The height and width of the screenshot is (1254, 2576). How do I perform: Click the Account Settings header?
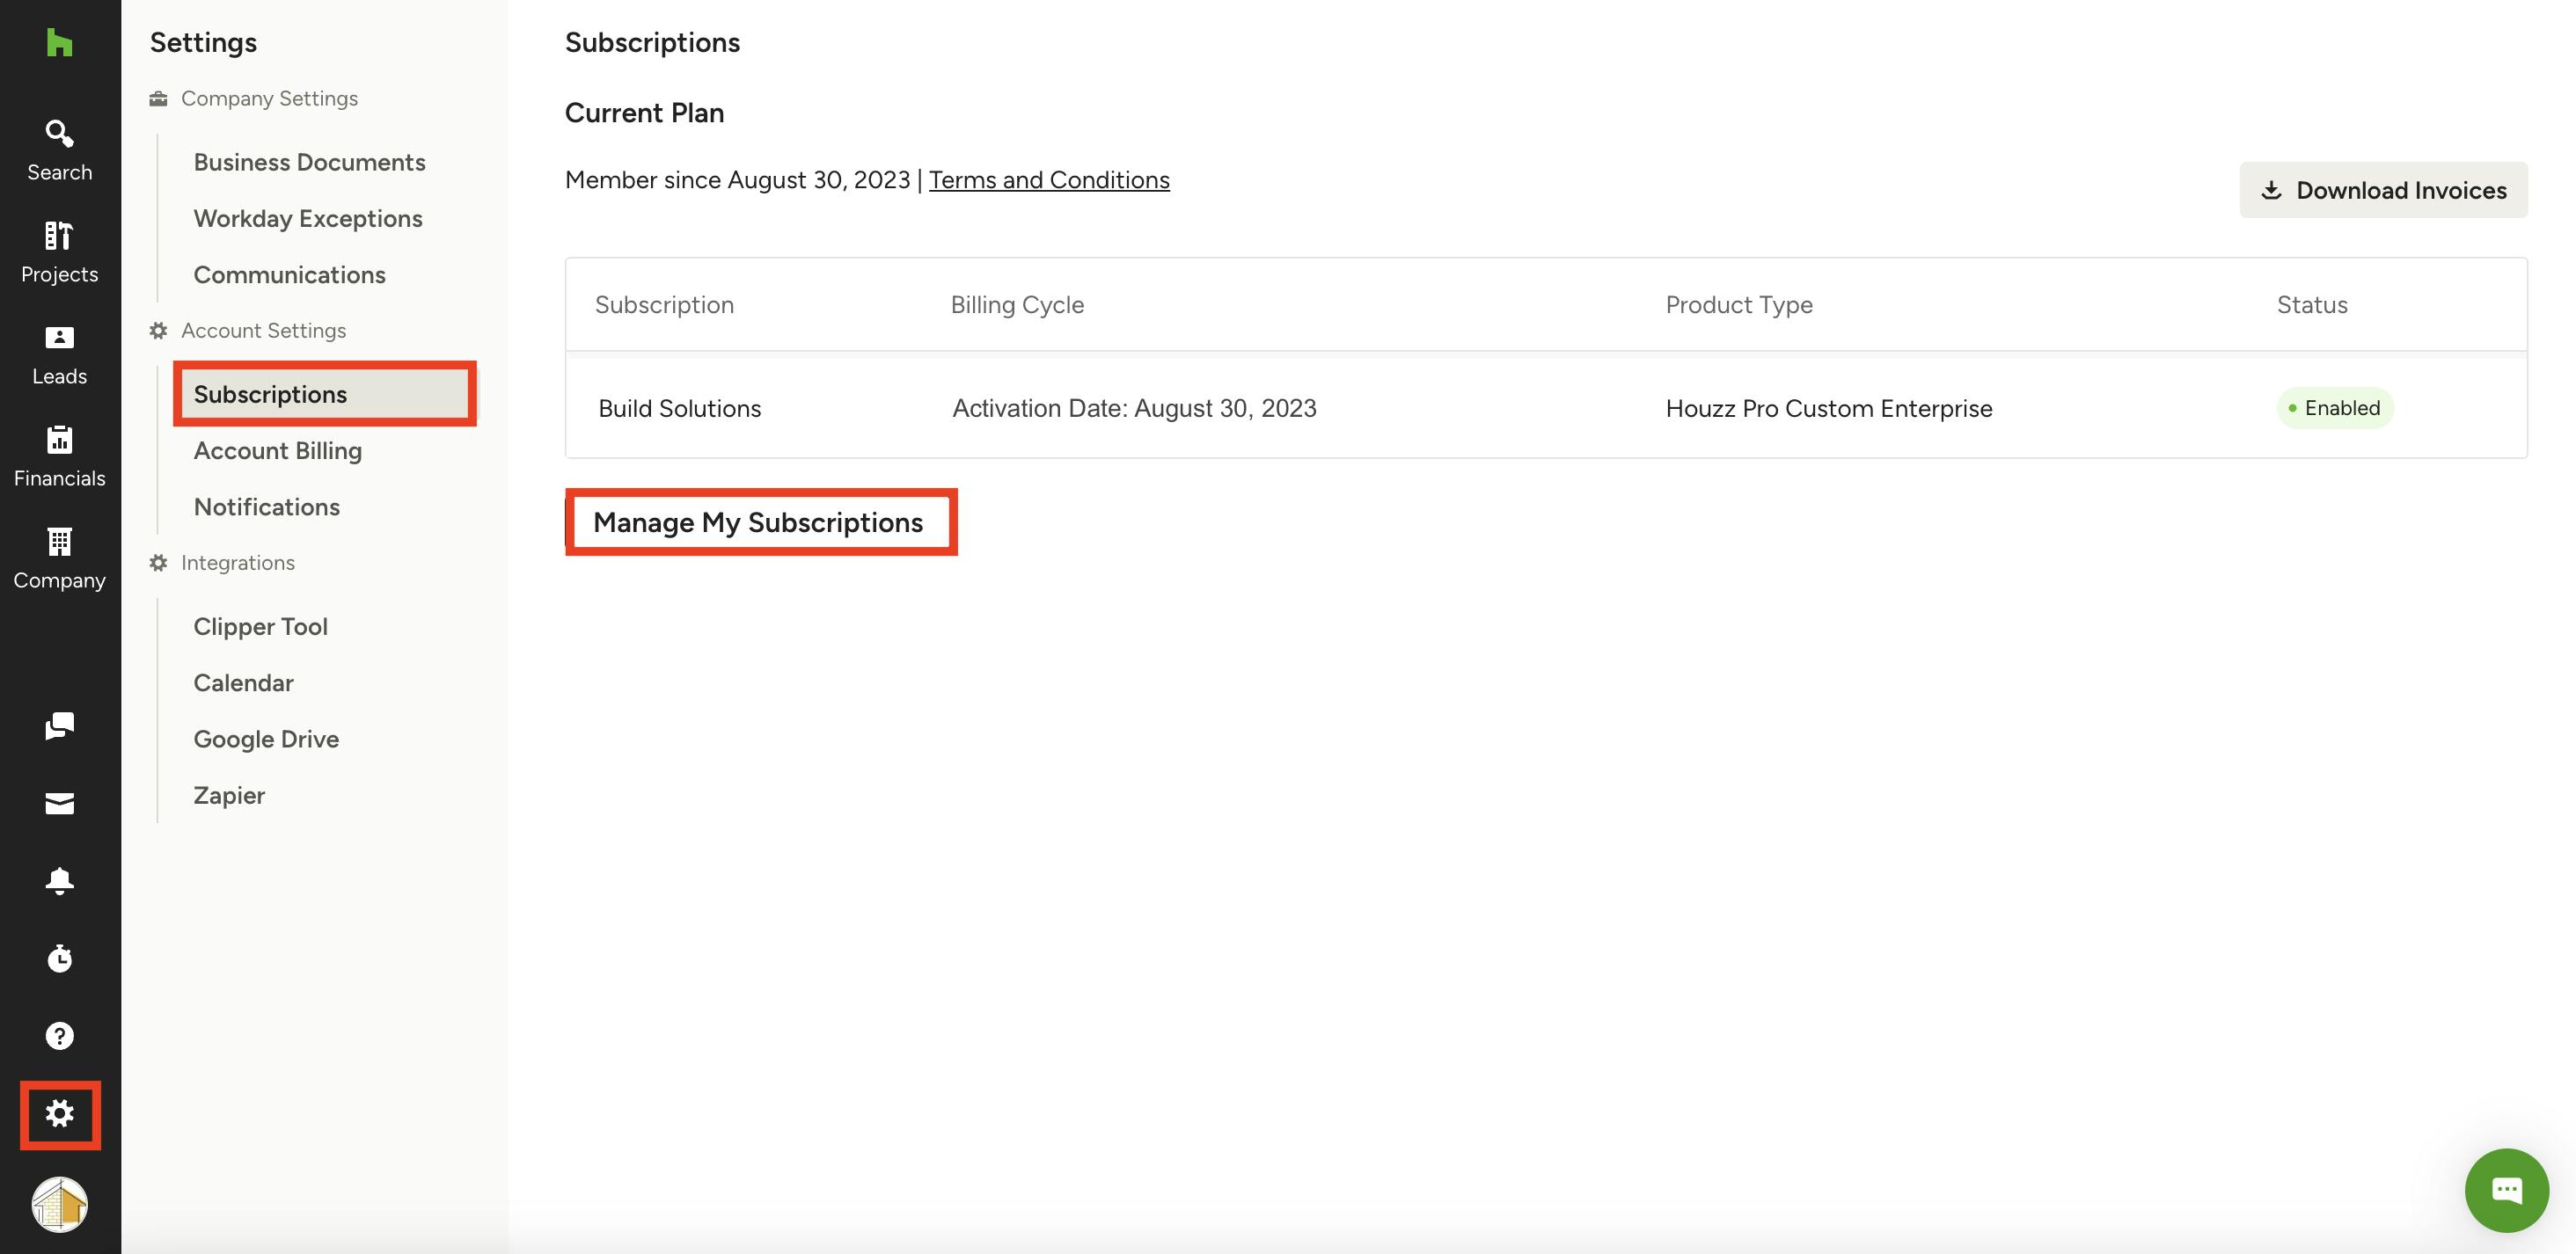tap(263, 330)
